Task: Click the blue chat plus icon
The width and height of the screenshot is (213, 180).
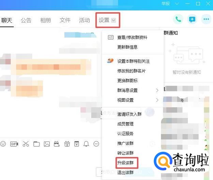Action: (192, 19)
